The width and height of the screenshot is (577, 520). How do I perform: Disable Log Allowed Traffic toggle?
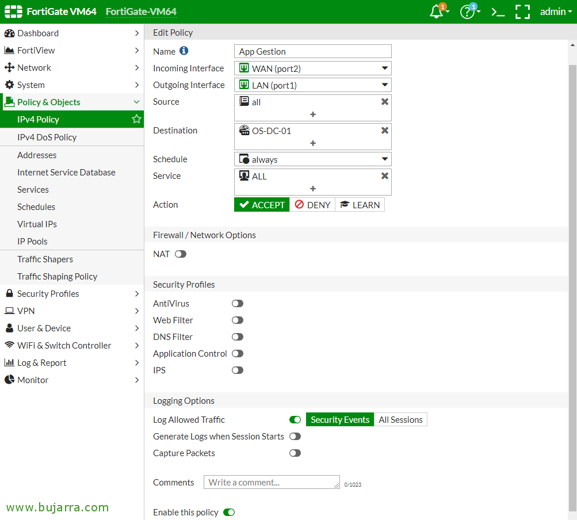[x=295, y=419]
